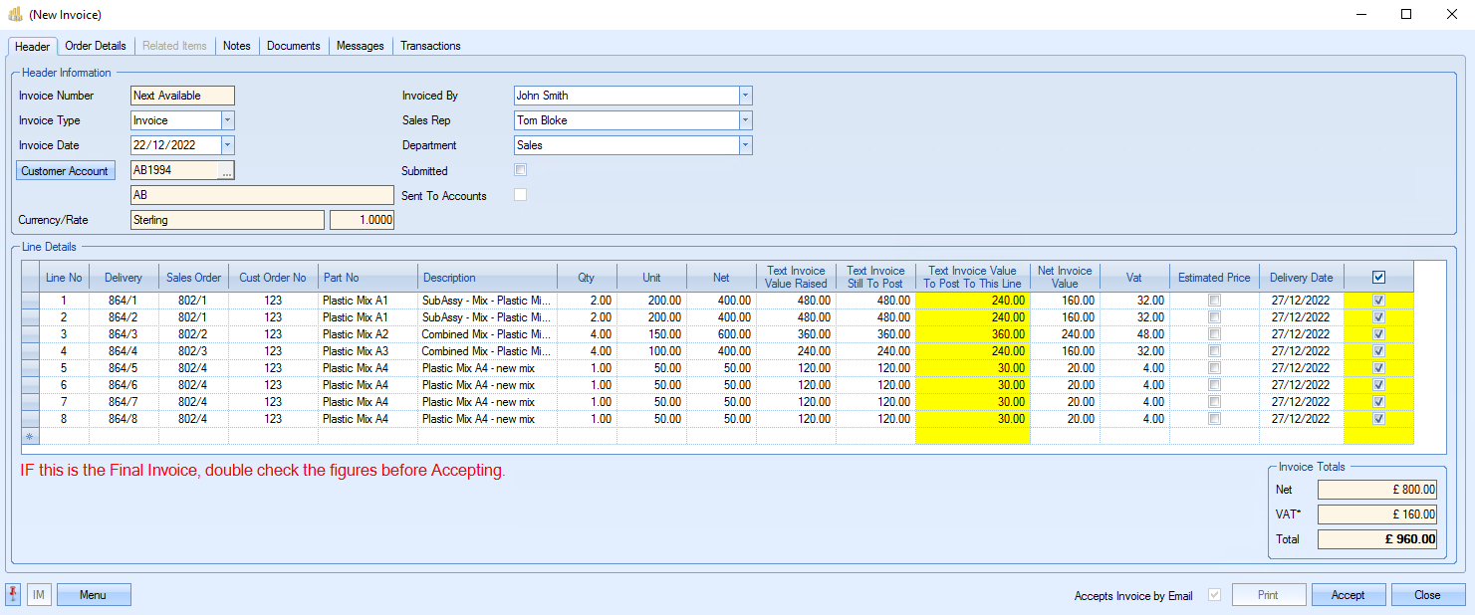1475x615 pixels.
Task: Toggle the select-all checkbox in grid header
Action: tap(1378, 278)
